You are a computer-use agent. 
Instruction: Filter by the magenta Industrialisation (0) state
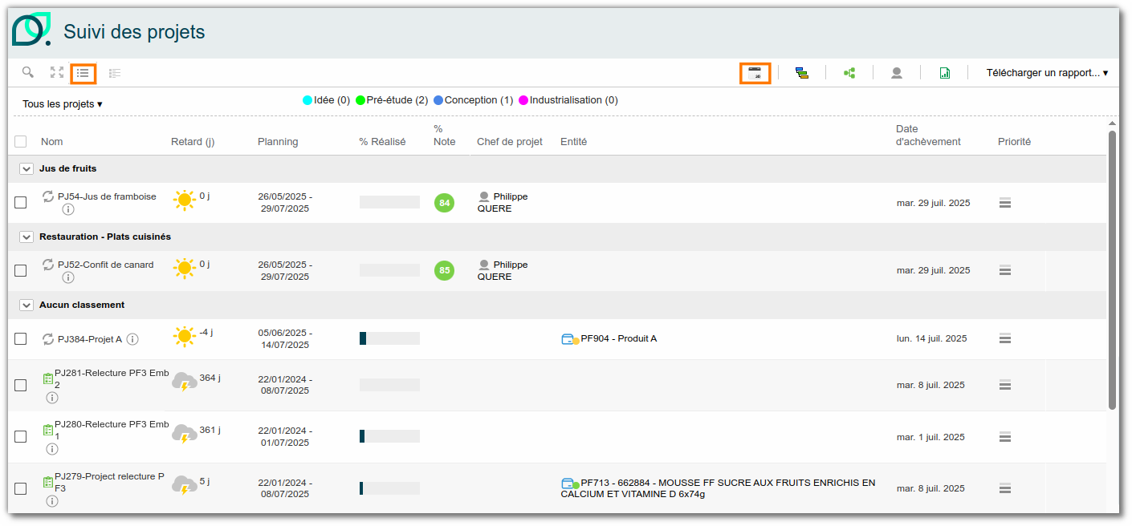coord(568,100)
